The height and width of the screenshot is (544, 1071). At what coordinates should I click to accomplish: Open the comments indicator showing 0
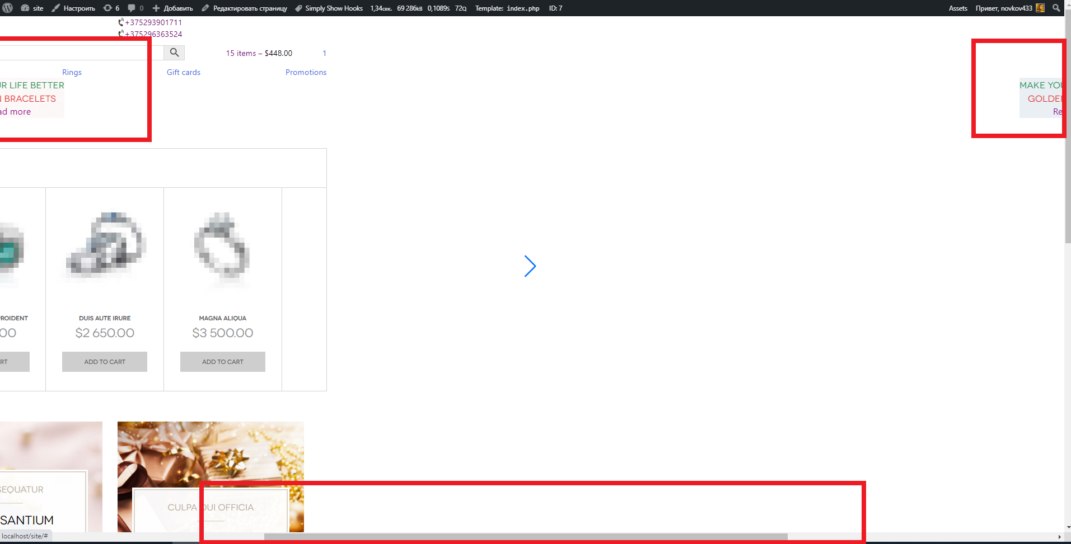[x=135, y=8]
